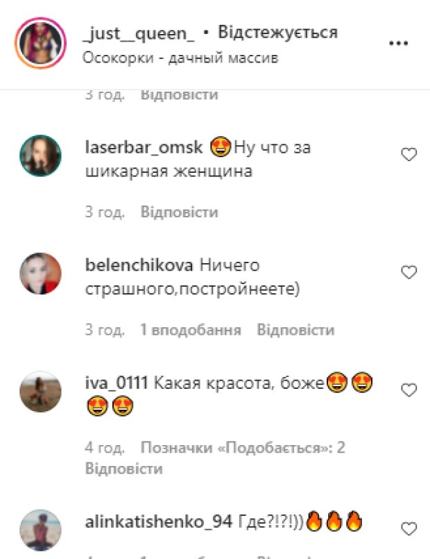Image resolution: width=430 pixels, height=559 pixels.
Task: Like the laserbar_omsk comment
Action: click(409, 154)
